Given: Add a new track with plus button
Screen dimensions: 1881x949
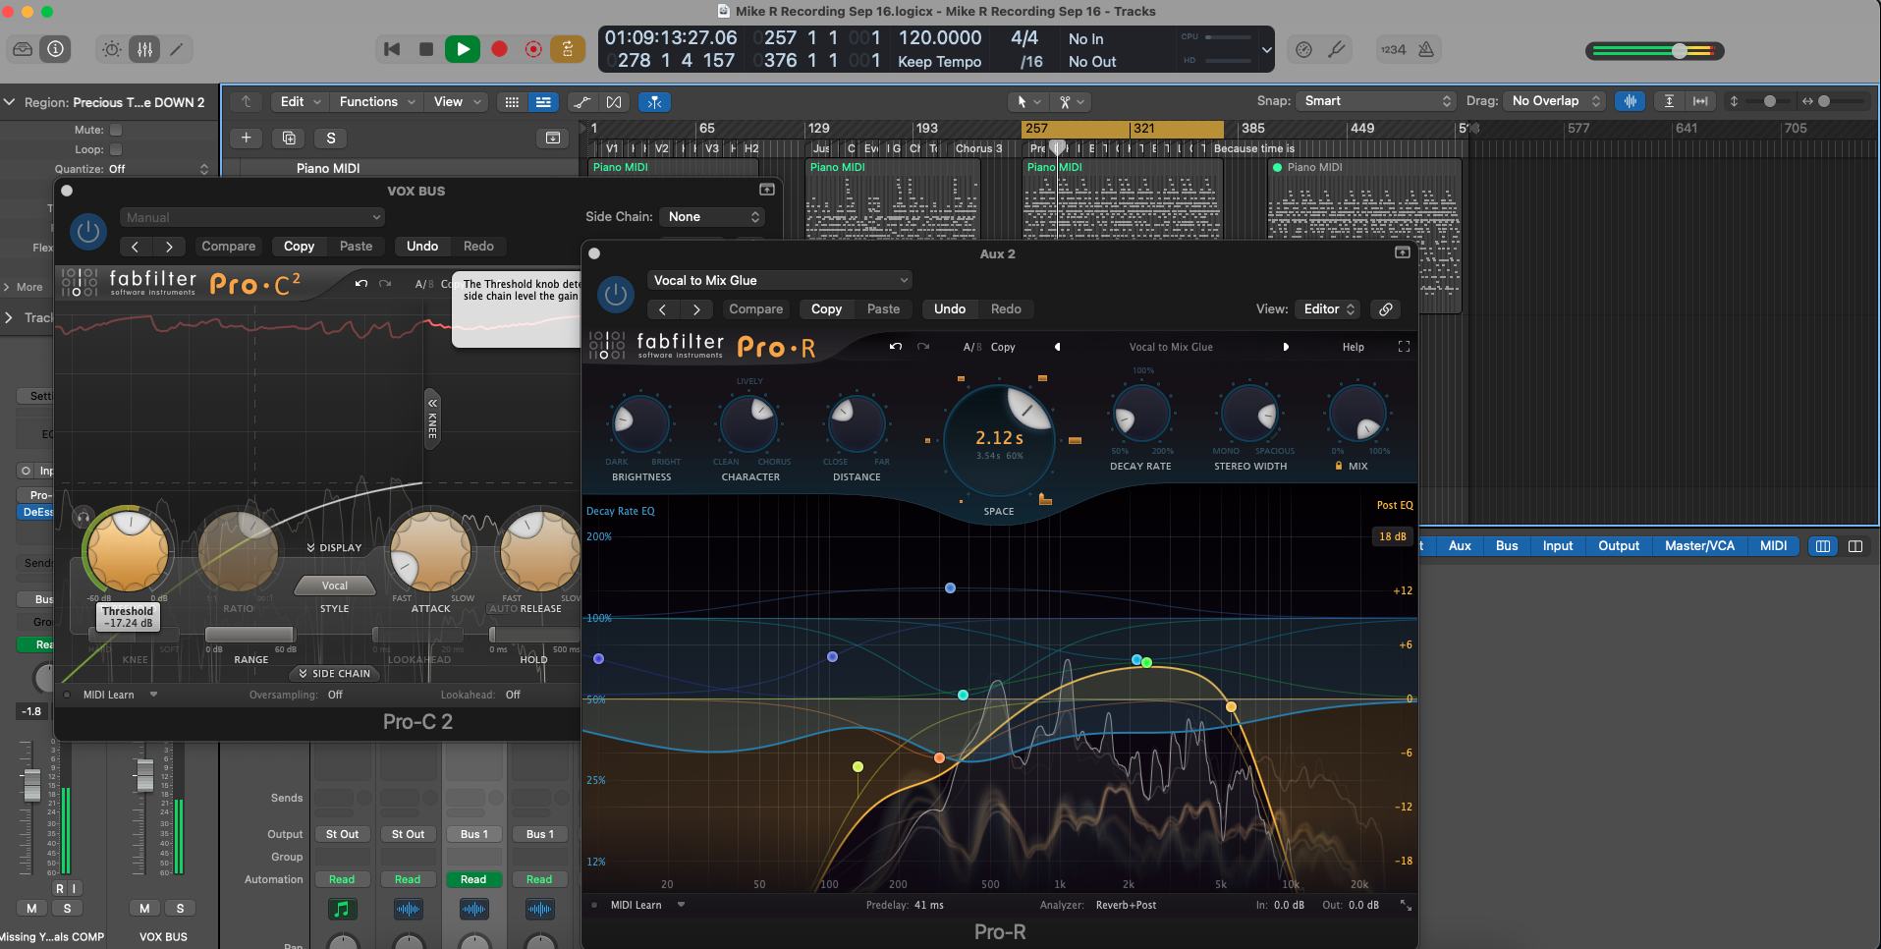Looking at the screenshot, I should [x=246, y=138].
